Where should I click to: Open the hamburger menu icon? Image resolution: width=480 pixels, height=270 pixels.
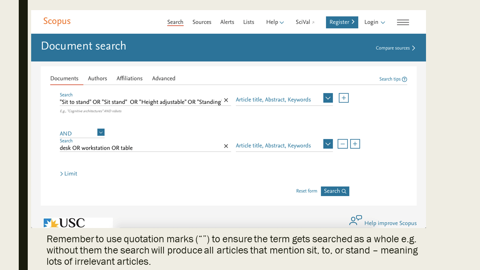click(403, 22)
